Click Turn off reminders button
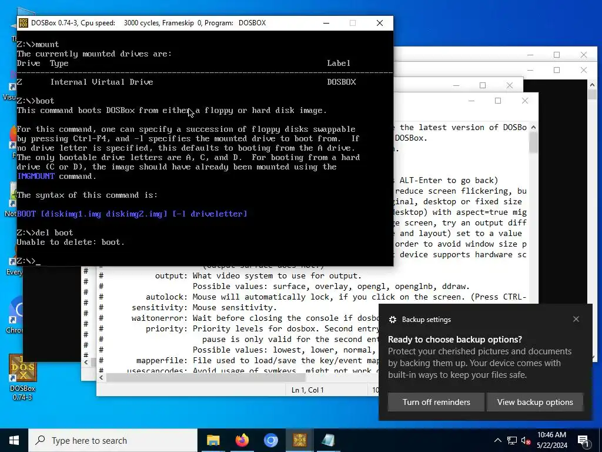 click(436, 402)
